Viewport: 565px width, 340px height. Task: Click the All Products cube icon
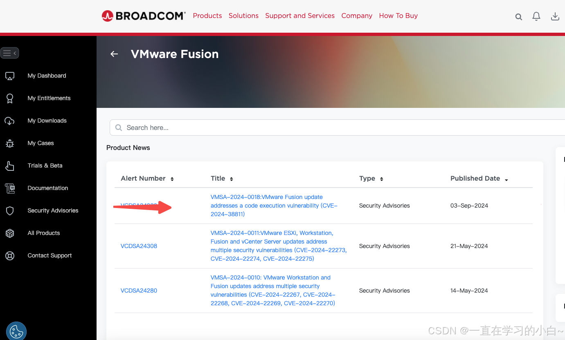pos(10,233)
